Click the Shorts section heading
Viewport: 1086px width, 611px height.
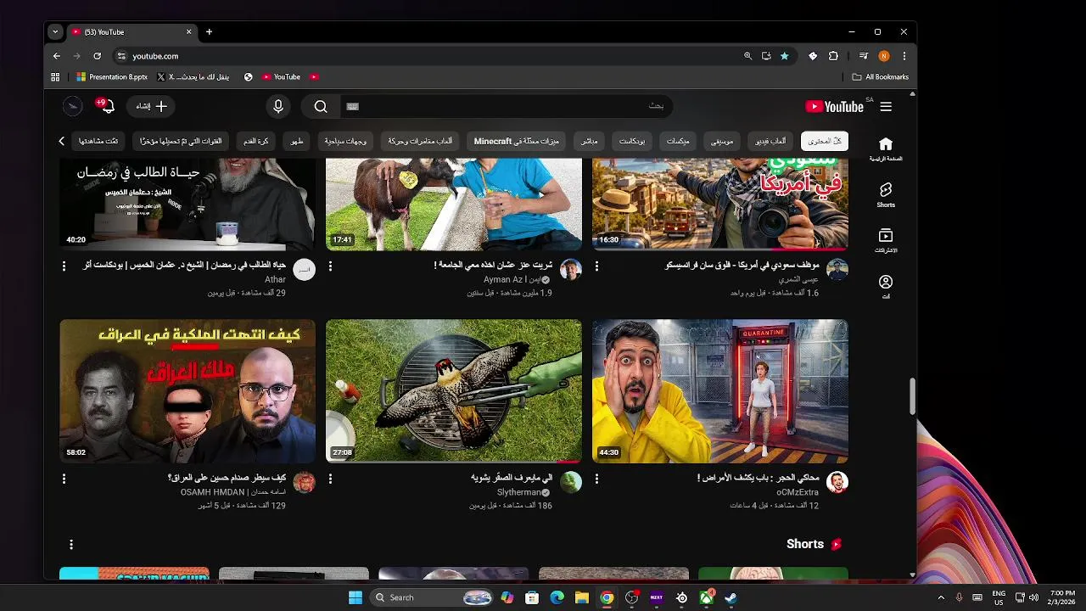(x=805, y=544)
